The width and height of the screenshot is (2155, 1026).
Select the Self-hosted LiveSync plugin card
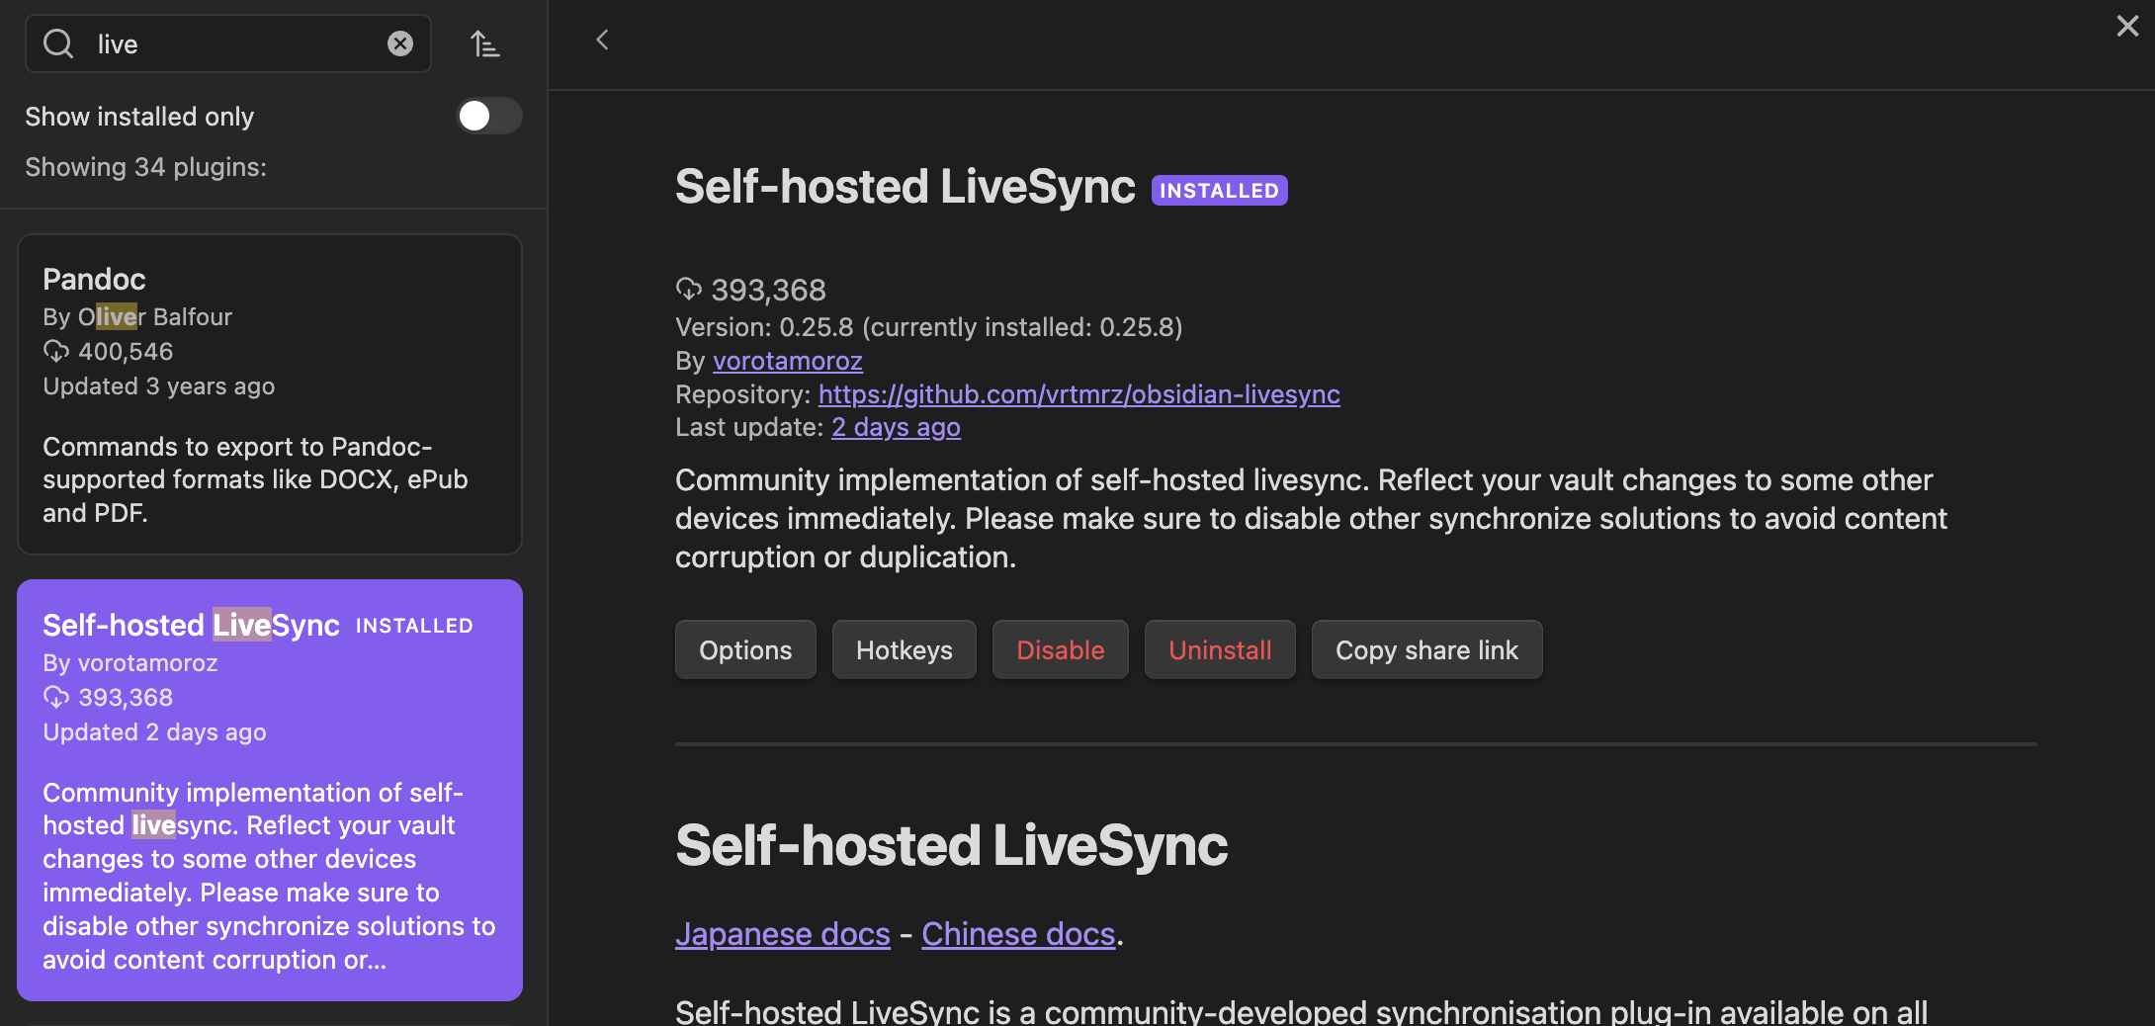(x=270, y=790)
